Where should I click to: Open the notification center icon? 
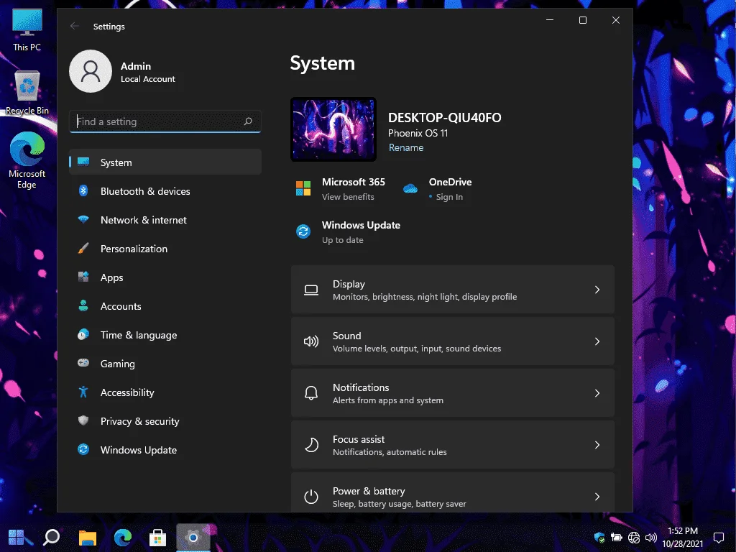(718, 538)
